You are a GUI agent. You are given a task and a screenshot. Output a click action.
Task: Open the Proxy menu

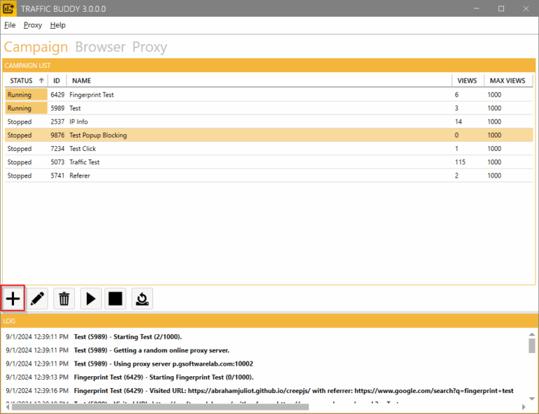click(x=33, y=25)
